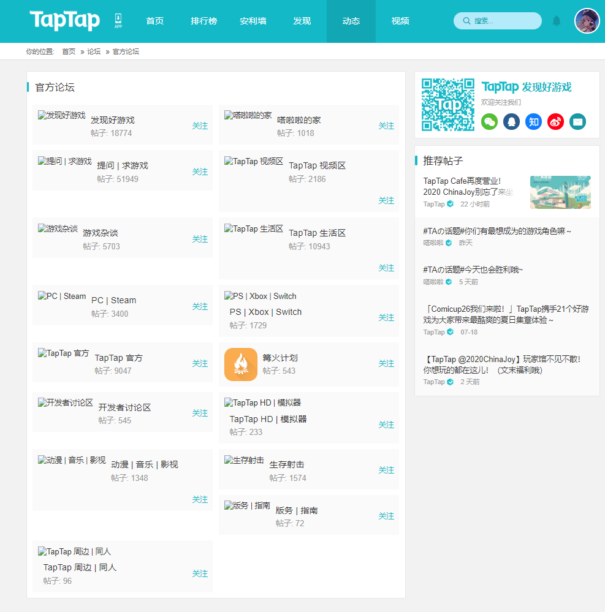Open the user avatar menu
The height and width of the screenshot is (612, 605).
click(587, 21)
